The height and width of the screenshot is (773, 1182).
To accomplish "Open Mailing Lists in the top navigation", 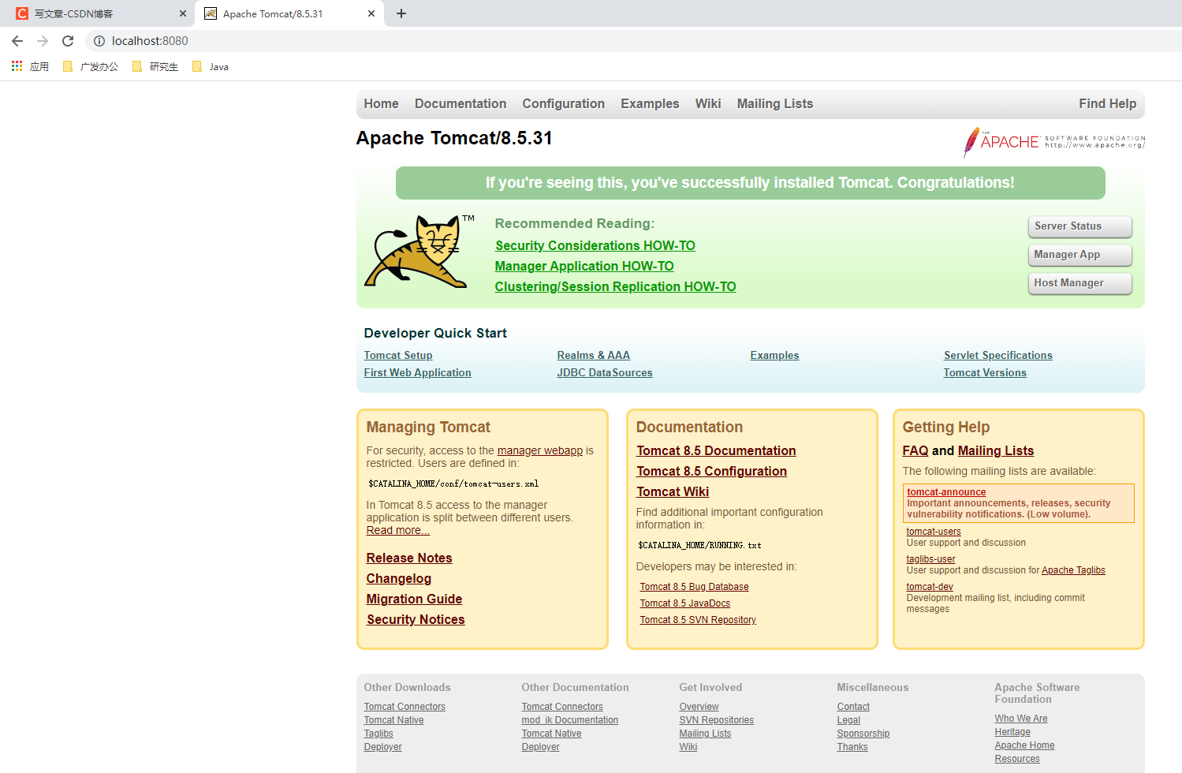I will (775, 104).
